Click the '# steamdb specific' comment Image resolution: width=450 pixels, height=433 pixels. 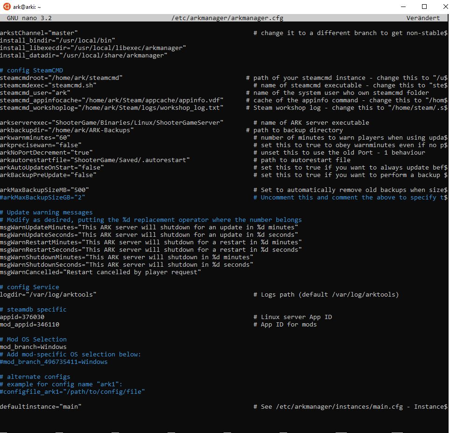[33, 309]
